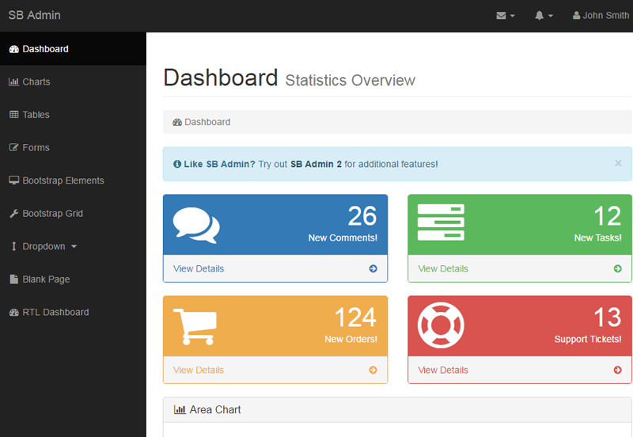Click the task list icon on green card
This screenshot has height=437, width=633.
click(x=441, y=222)
